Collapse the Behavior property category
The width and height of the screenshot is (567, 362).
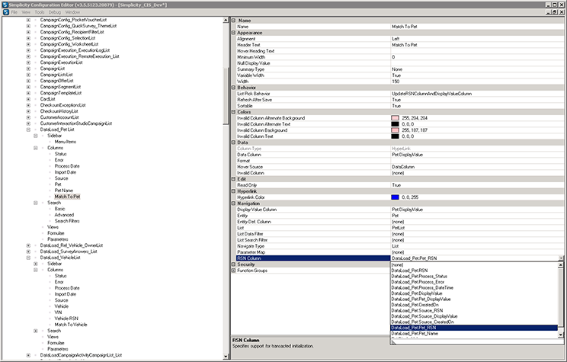234,88
